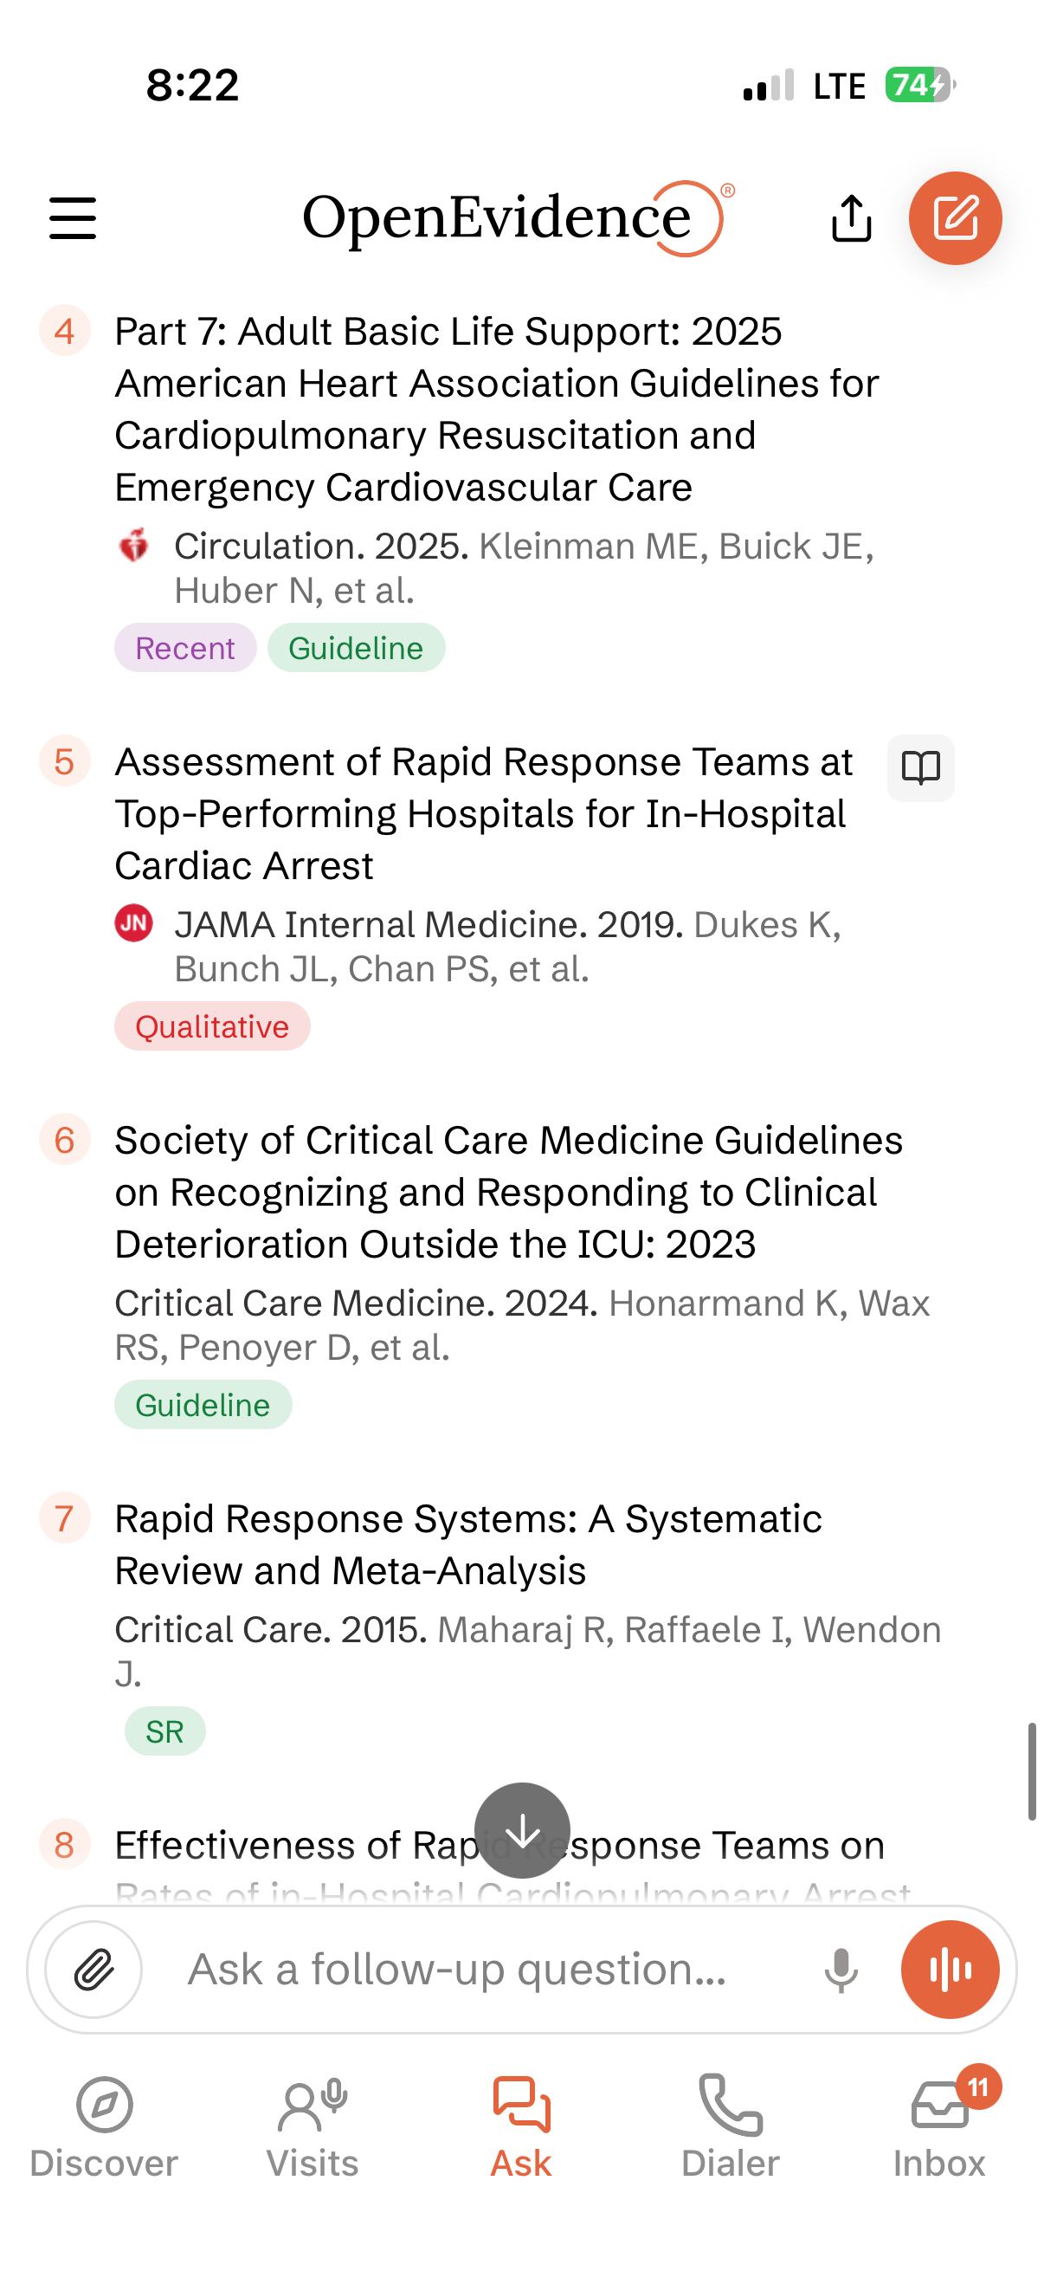The image size is (1044, 2271).
Task: Jump to bottom with down arrow button
Action: pos(523,1831)
